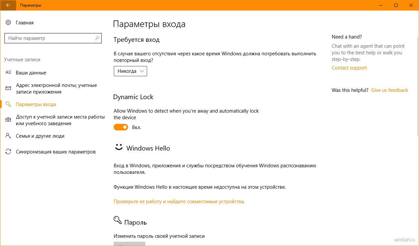The height and width of the screenshot is (246, 419).
Task: Click Give us feedback link
Action: coord(389,90)
